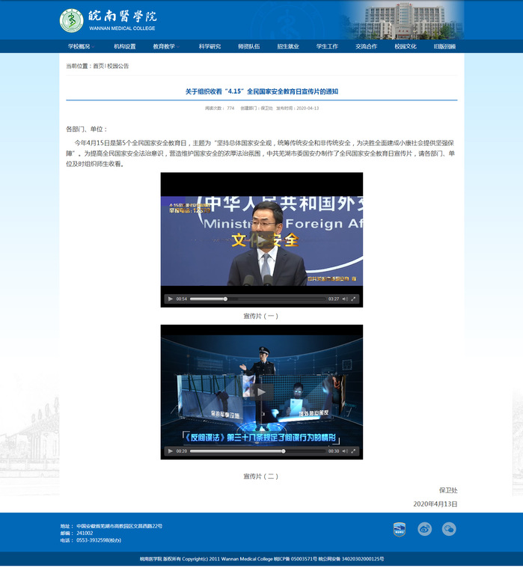Screen dimensions: 523x571
Task: Click the 首页 breadcrumb link
Action: (99, 66)
